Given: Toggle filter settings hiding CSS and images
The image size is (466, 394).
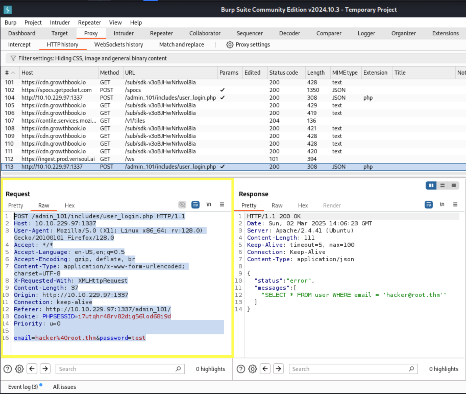Looking at the screenshot, I should [x=92, y=58].
